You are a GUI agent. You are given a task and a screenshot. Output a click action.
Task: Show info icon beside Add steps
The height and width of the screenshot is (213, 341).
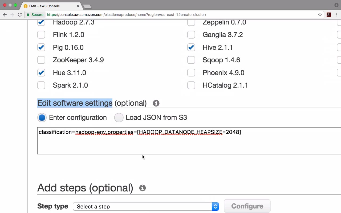pos(143,188)
